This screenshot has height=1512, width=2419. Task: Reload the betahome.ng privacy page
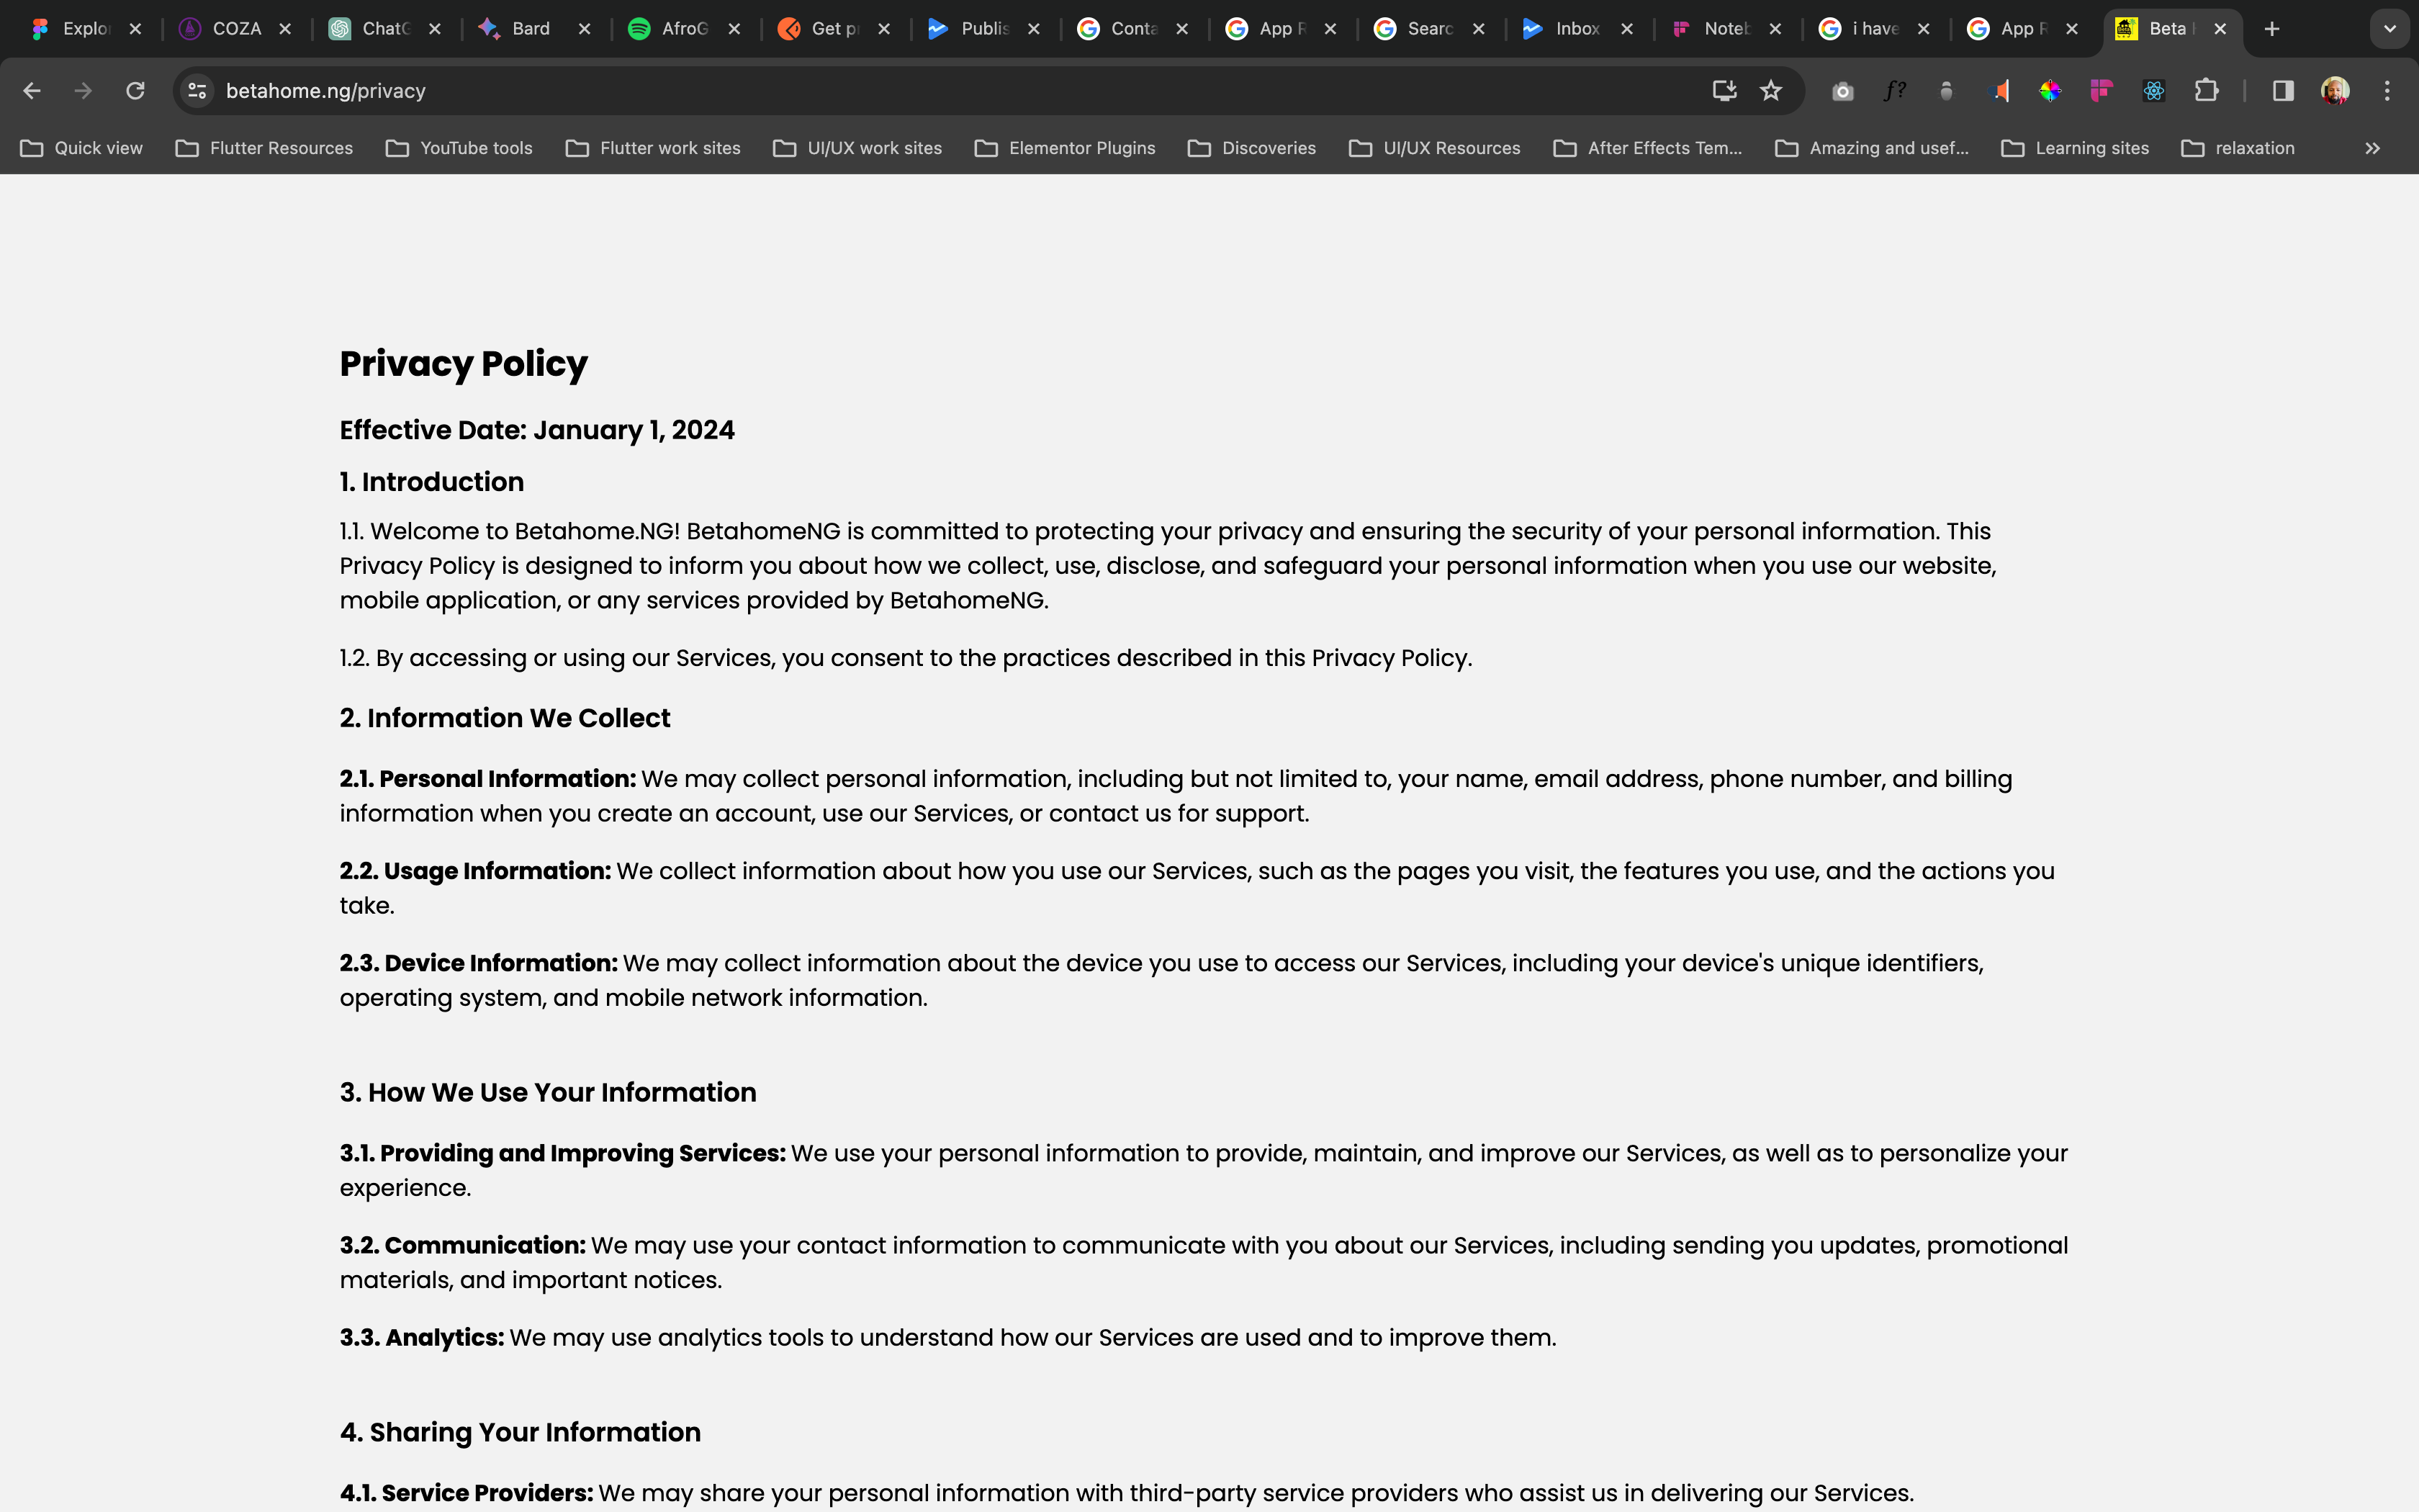pos(135,91)
